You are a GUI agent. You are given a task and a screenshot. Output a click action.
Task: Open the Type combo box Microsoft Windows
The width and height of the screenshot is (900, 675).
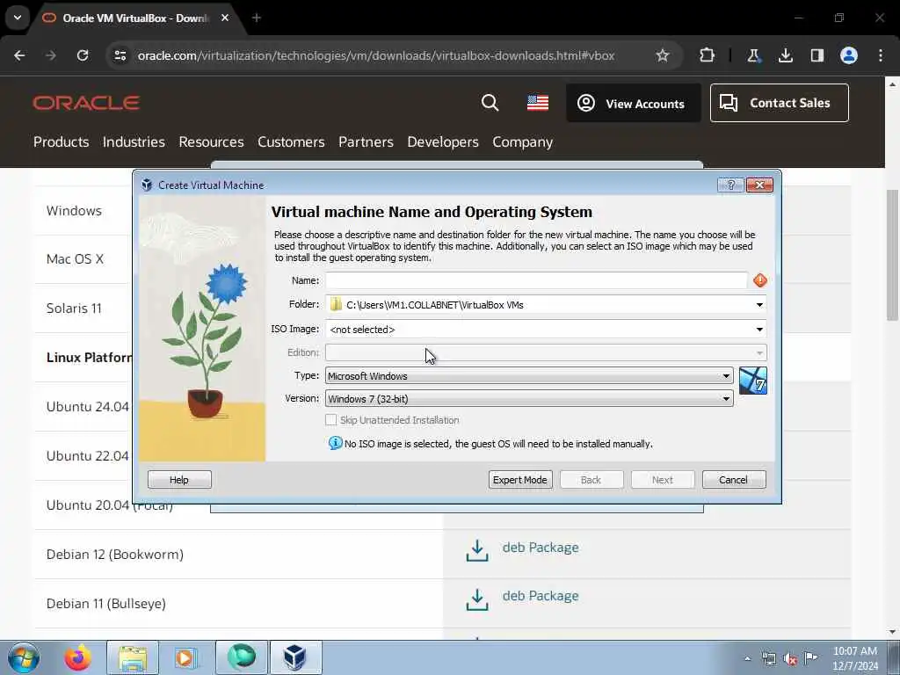click(528, 376)
